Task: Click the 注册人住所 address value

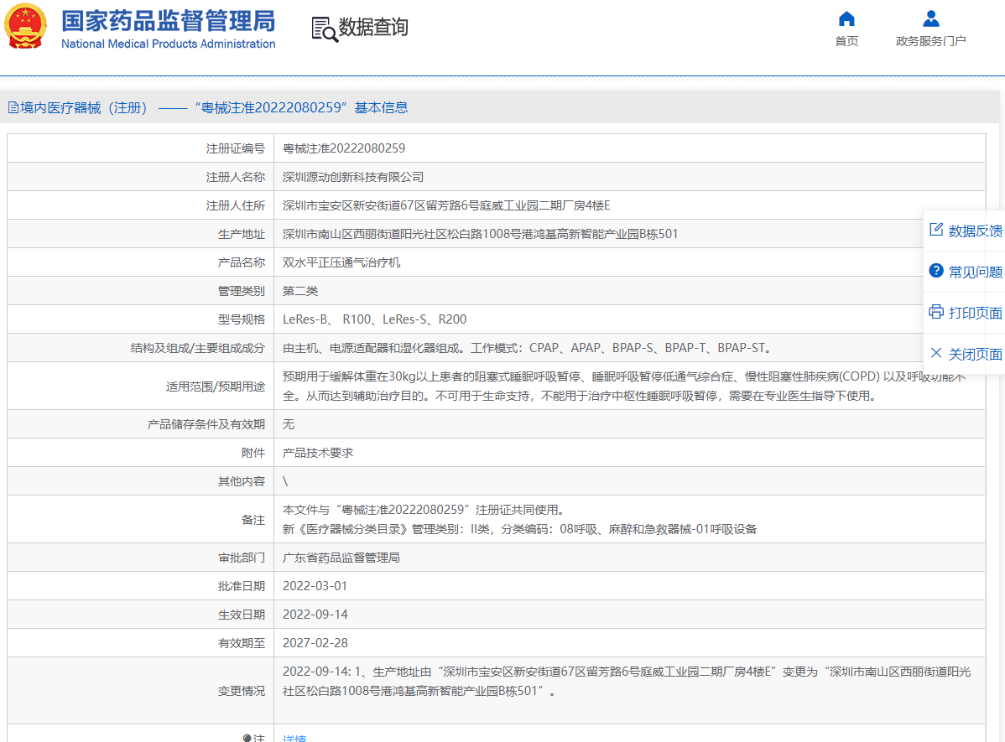Action: (x=446, y=205)
